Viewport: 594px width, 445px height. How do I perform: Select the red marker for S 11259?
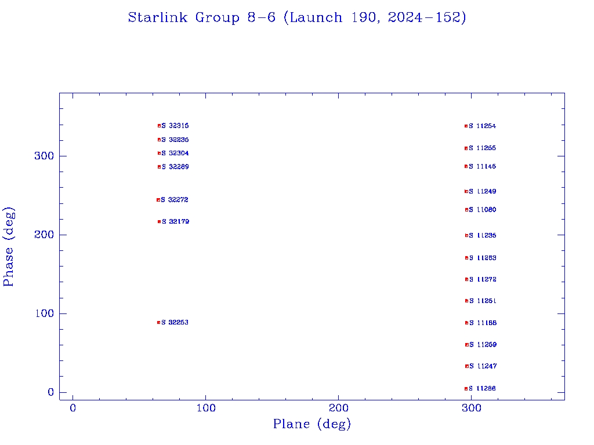tap(466, 345)
